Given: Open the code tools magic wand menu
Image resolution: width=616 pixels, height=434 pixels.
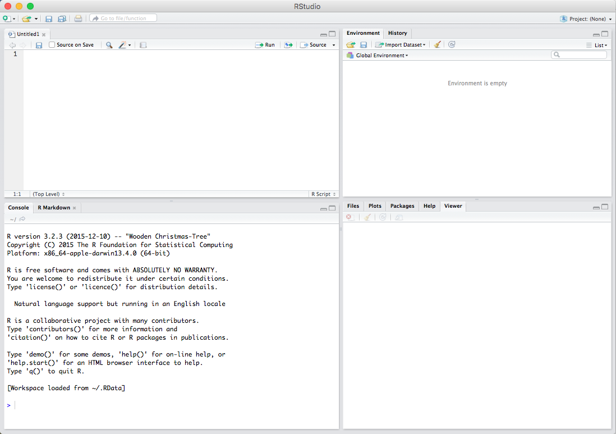Looking at the screenshot, I should click(124, 45).
